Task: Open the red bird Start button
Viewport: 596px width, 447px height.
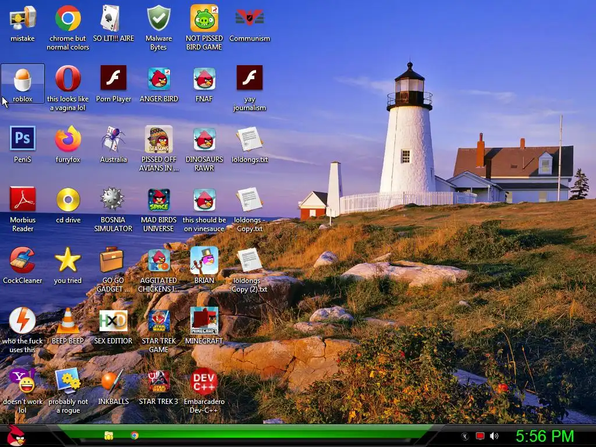Action: [16, 435]
